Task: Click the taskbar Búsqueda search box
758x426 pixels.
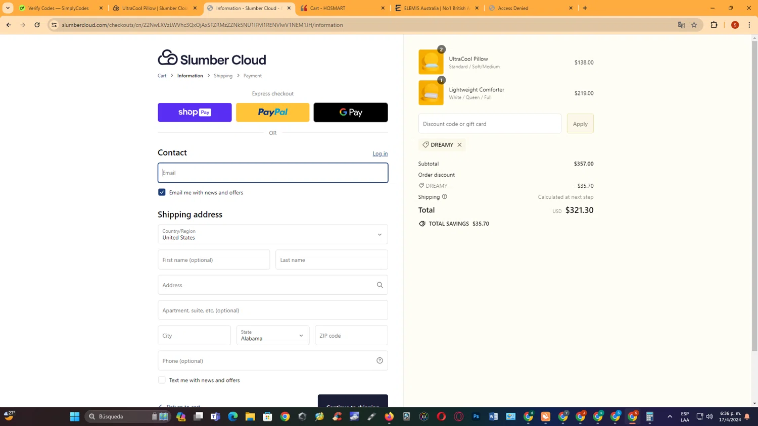Action: [x=128, y=416]
